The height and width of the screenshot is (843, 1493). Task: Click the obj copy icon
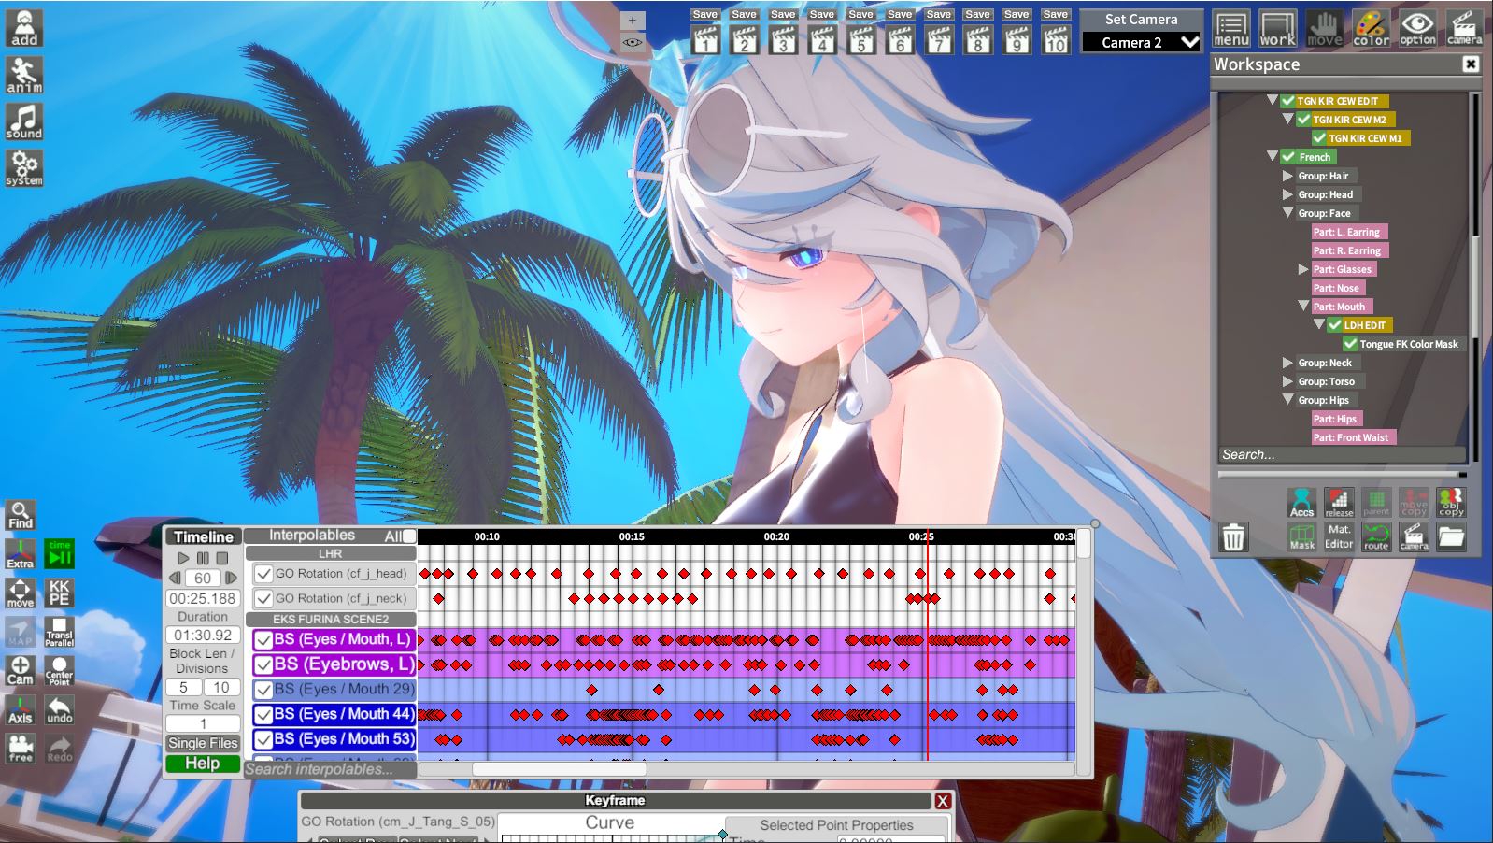click(1451, 503)
